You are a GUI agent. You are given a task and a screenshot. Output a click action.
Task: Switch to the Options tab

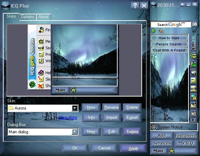[27, 17]
